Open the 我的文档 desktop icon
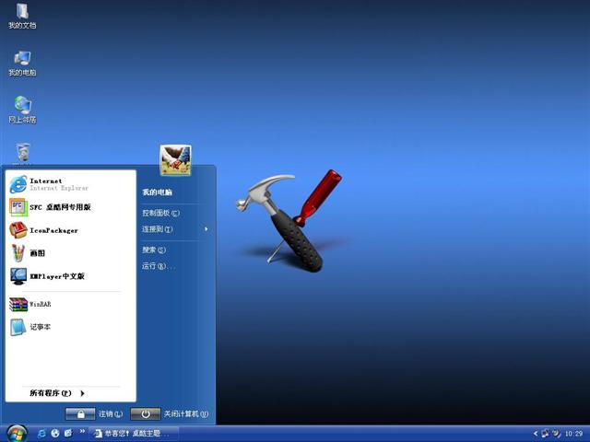Screen dimensions: 590x442 (x=22, y=17)
